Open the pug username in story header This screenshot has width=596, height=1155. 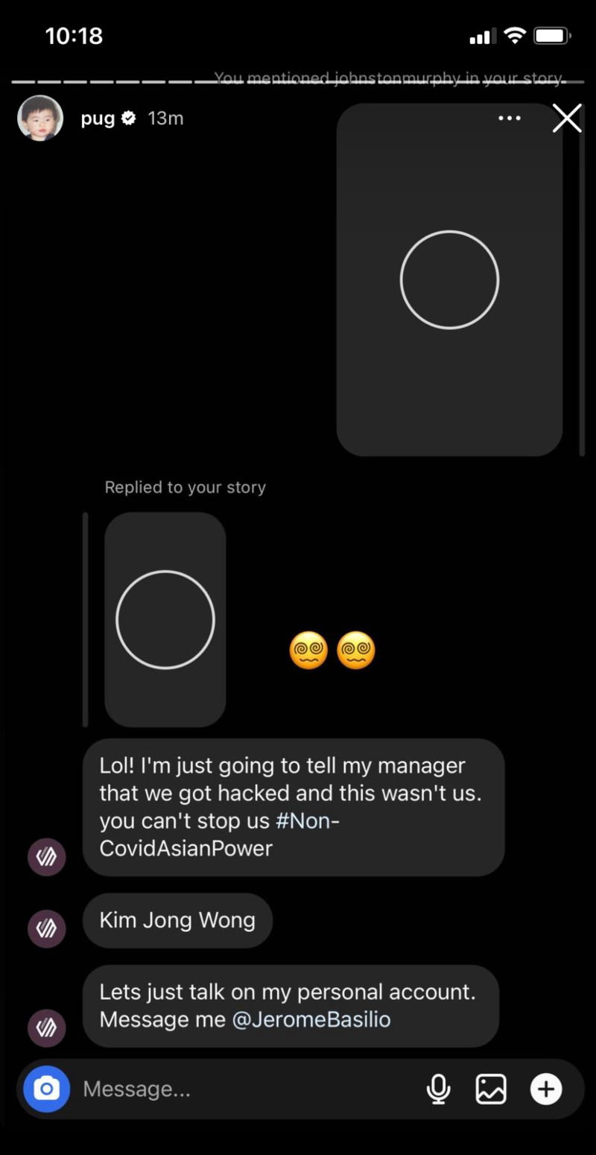tap(98, 118)
